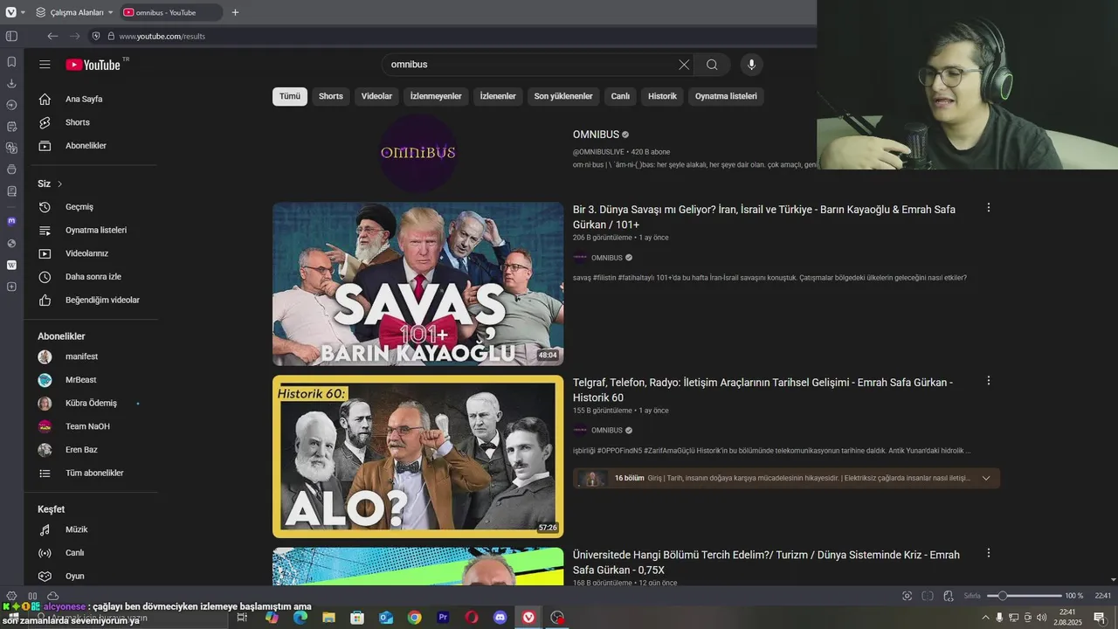
Task: Select the Historik filter chip
Action: (662, 96)
